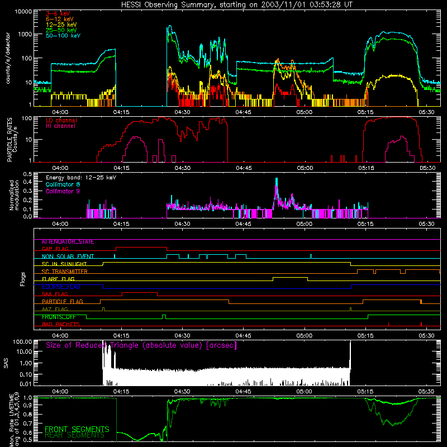The width and height of the screenshot is (447, 447).
Task: Click the Size of Reduced Triangle caption
Action: pos(141,345)
